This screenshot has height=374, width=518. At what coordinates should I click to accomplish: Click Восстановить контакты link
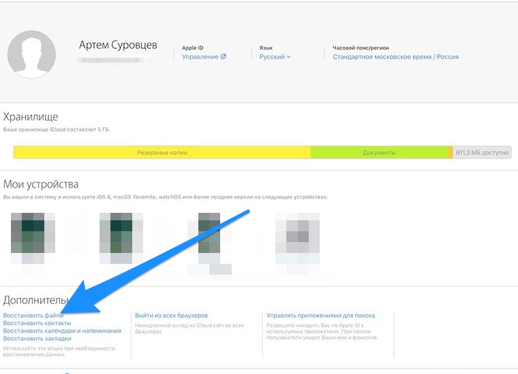[x=37, y=323]
